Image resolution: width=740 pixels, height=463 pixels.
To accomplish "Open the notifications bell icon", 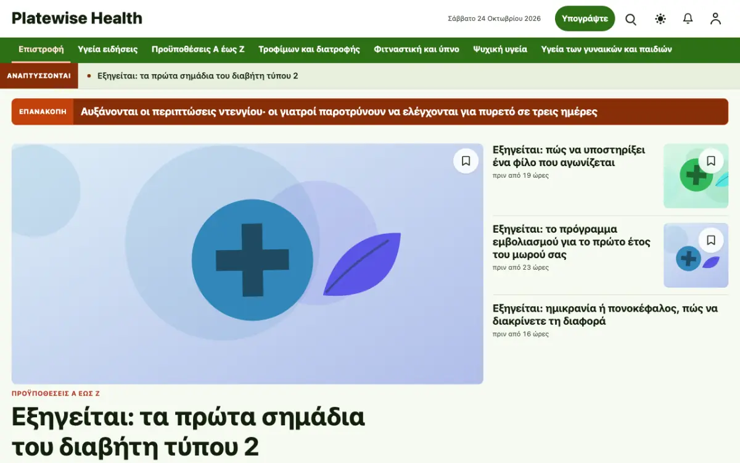I will point(688,19).
